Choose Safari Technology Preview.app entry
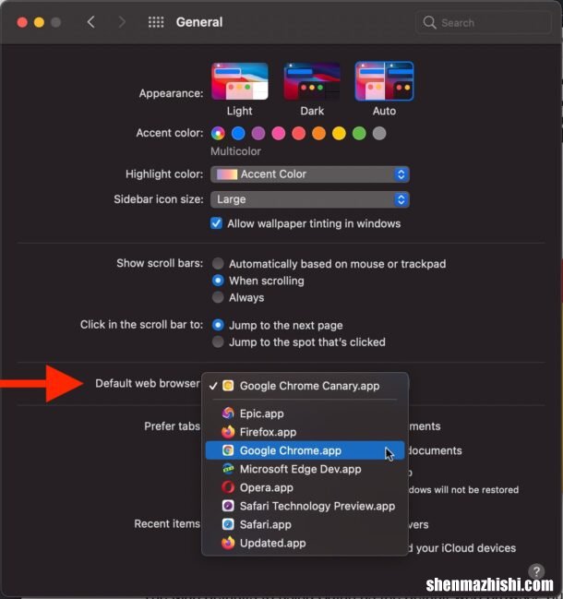 tap(305, 506)
